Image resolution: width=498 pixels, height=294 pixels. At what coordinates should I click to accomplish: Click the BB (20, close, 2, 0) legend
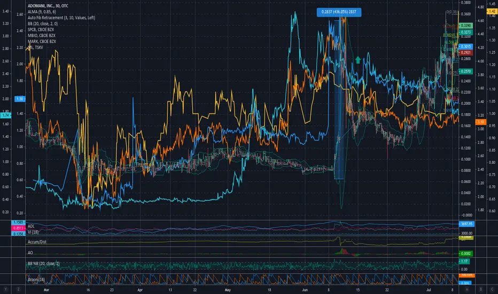click(43, 24)
